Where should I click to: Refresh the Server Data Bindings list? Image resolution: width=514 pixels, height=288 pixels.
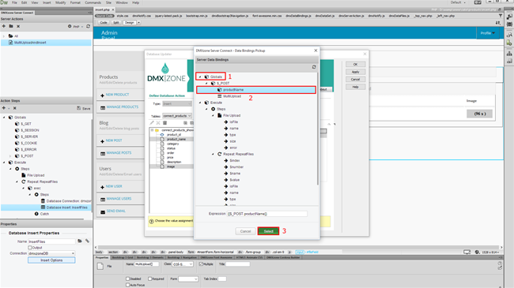(314, 67)
